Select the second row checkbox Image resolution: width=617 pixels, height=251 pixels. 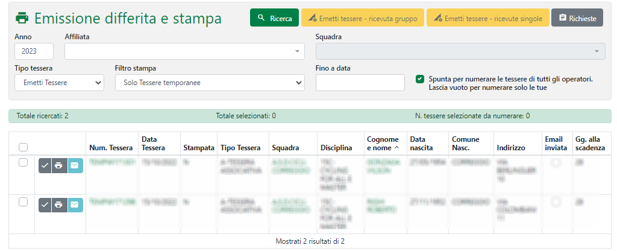pos(23,202)
